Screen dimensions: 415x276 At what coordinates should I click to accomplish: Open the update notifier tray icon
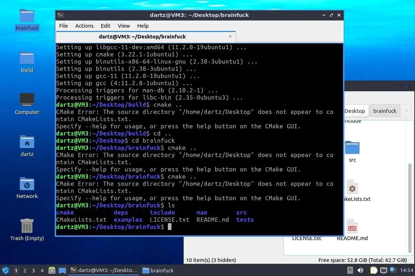coord(393,270)
